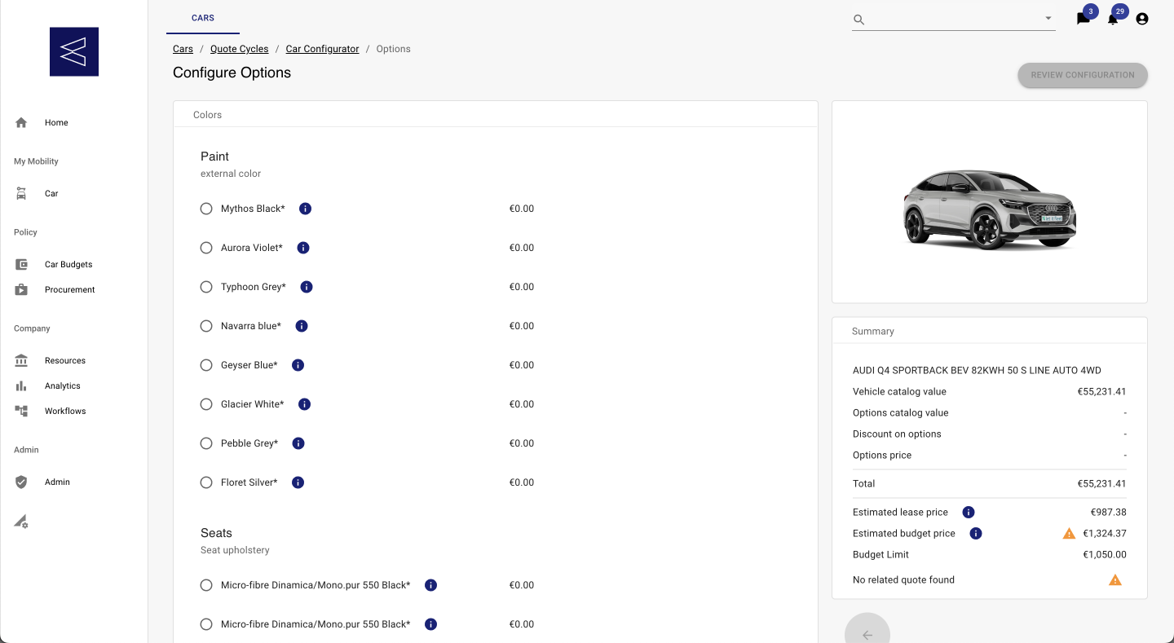Select the Micro-fibre Dinamica seat upholstery
The image size is (1174, 643).
point(206,585)
